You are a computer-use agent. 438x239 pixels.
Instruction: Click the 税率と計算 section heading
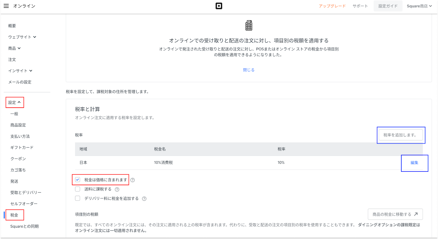[x=87, y=109]
